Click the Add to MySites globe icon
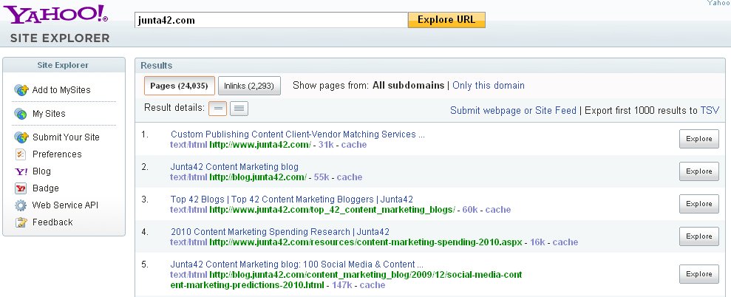This screenshot has height=297, width=731. point(21,90)
